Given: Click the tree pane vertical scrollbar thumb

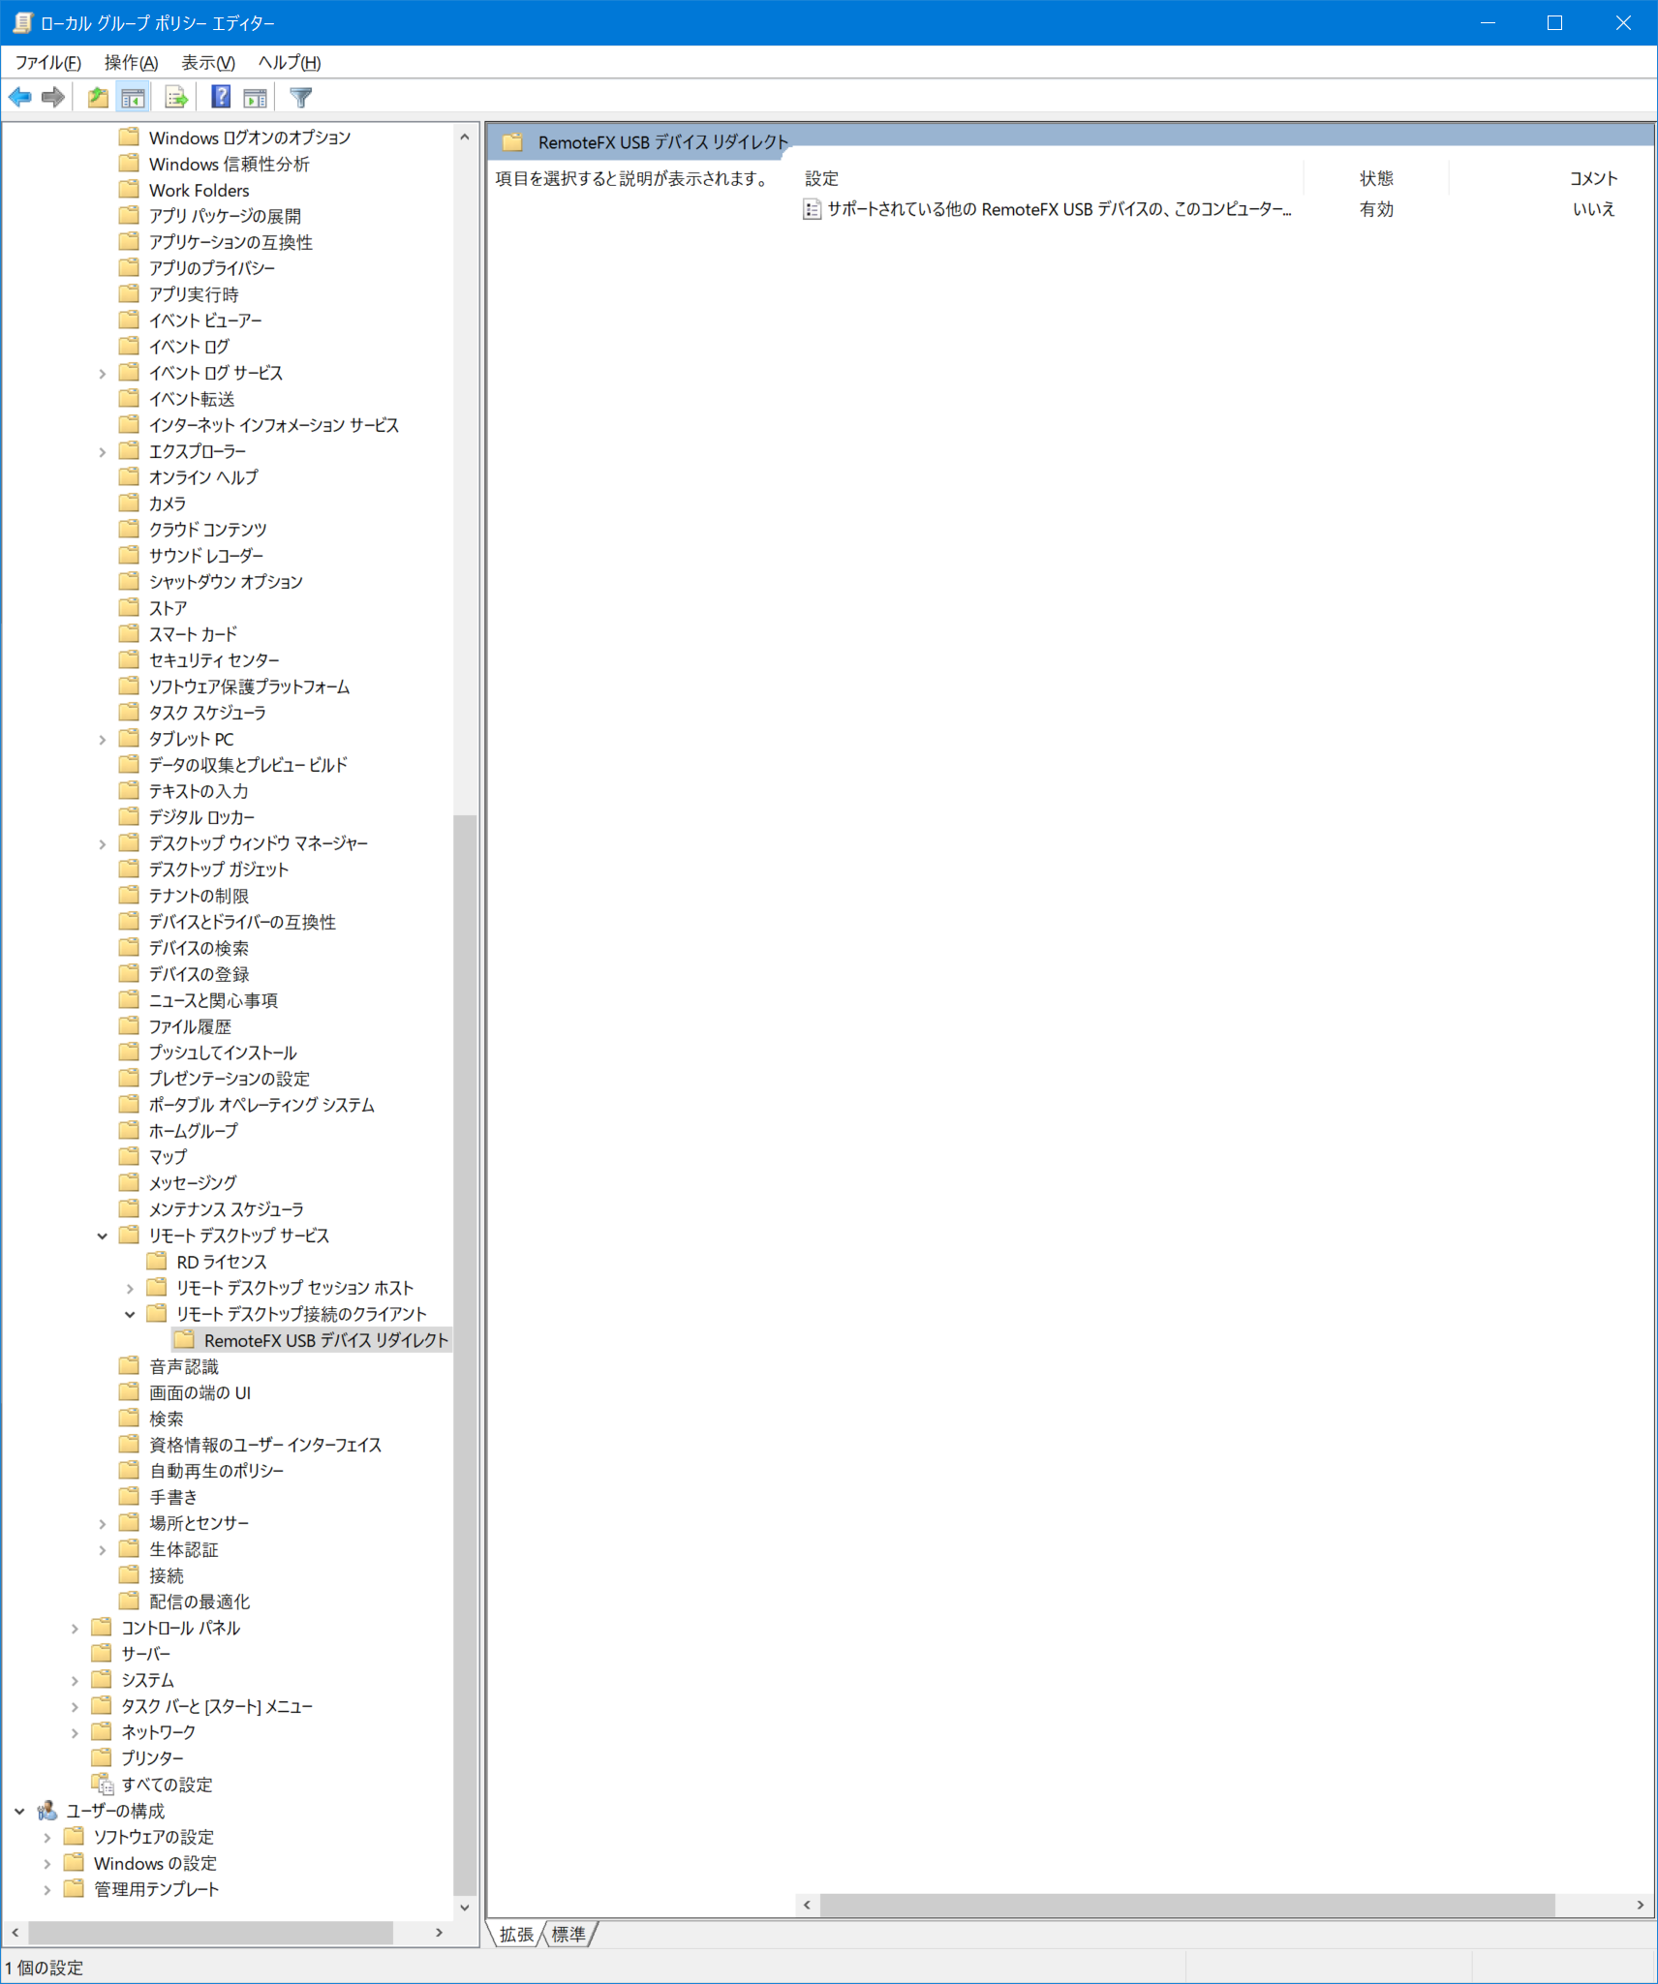Looking at the screenshot, I should coord(465,1355).
